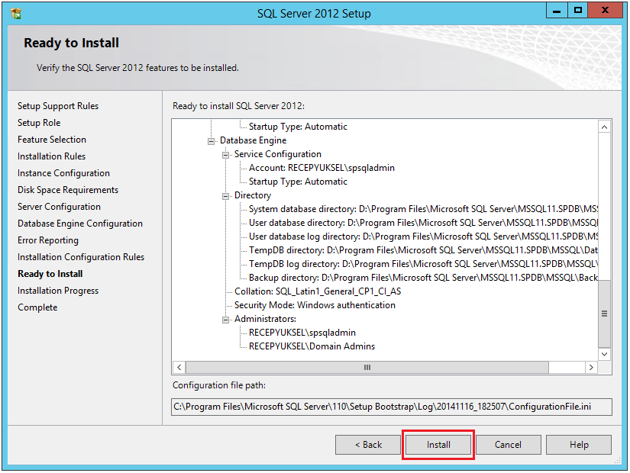
Task: Click the horizontal scrollbar right arrow
Action: point(591,368)
